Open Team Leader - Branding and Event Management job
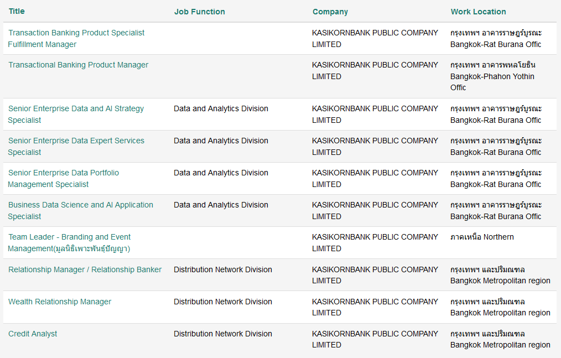The image size is (561, 358). (x=69, y=243)
